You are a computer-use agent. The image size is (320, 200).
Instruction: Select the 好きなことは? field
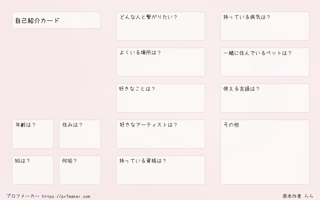[161, 98]
